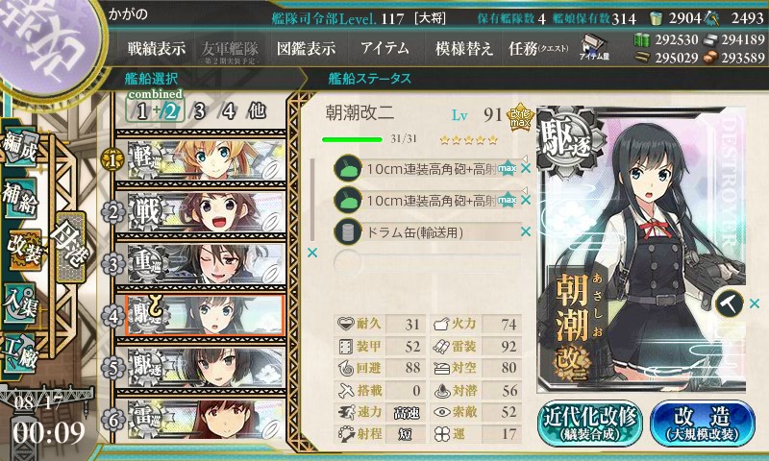Open the 工廠 factory icon

click(x=20, y=352)
